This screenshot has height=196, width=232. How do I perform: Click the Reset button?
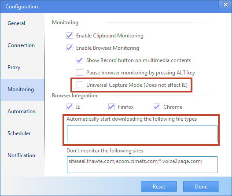(159, 186)
